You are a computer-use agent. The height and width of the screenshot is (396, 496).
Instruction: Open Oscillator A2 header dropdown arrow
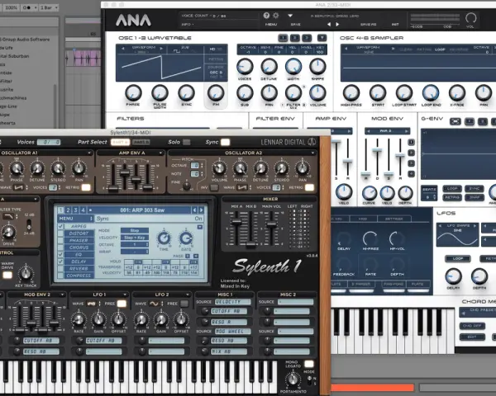[312, 153]
